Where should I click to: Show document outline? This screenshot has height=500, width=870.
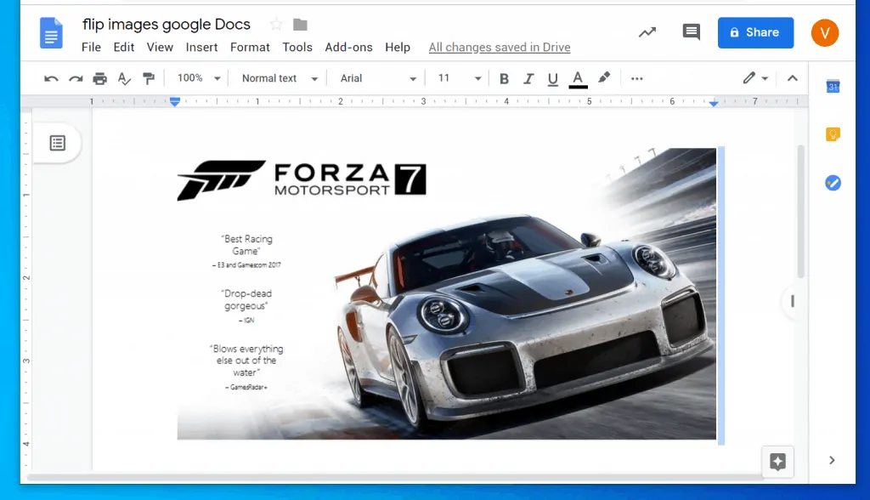(58, 143)
